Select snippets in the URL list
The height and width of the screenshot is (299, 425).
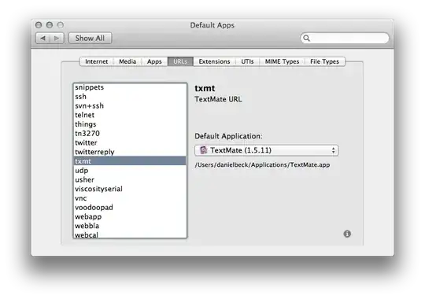coord(130,87)
